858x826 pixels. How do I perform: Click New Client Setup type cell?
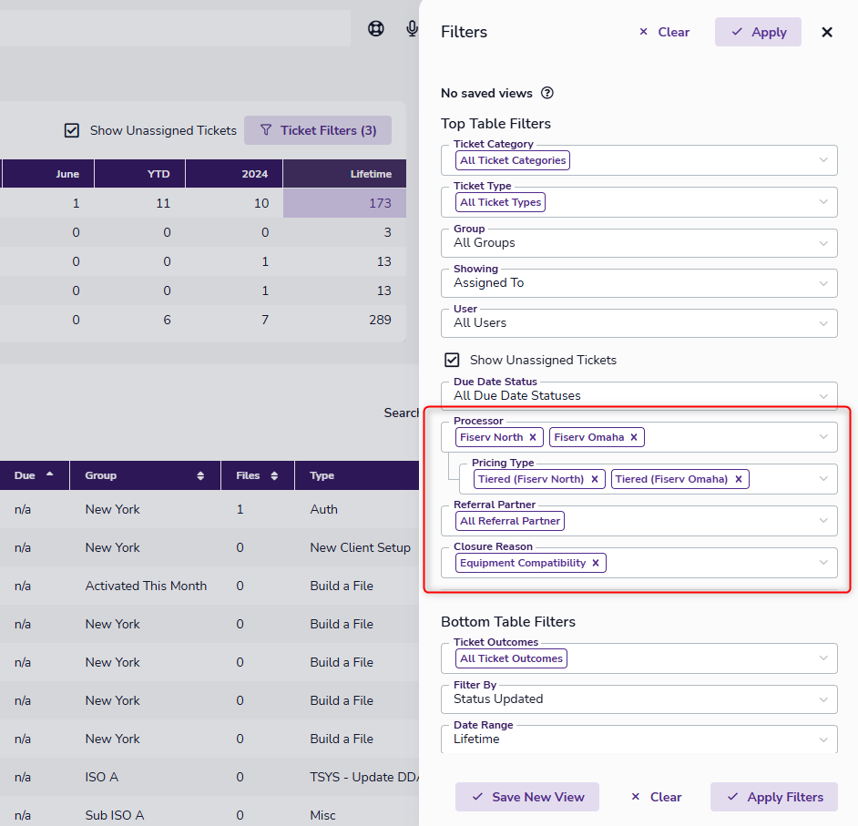coord(360,547)
